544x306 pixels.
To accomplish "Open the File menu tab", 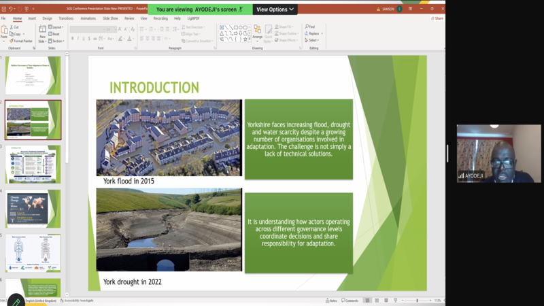I will [x=3, y=18].
